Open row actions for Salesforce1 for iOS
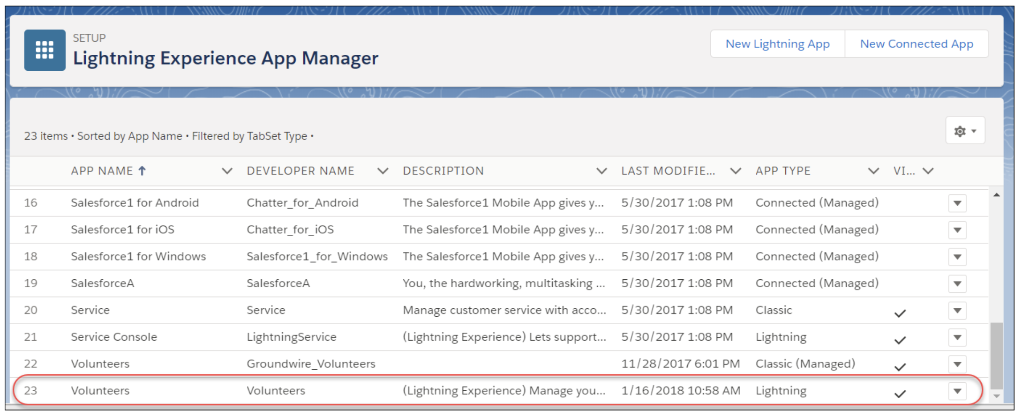Viewport: 1022px width, 417px height. [x=957, y=230]
